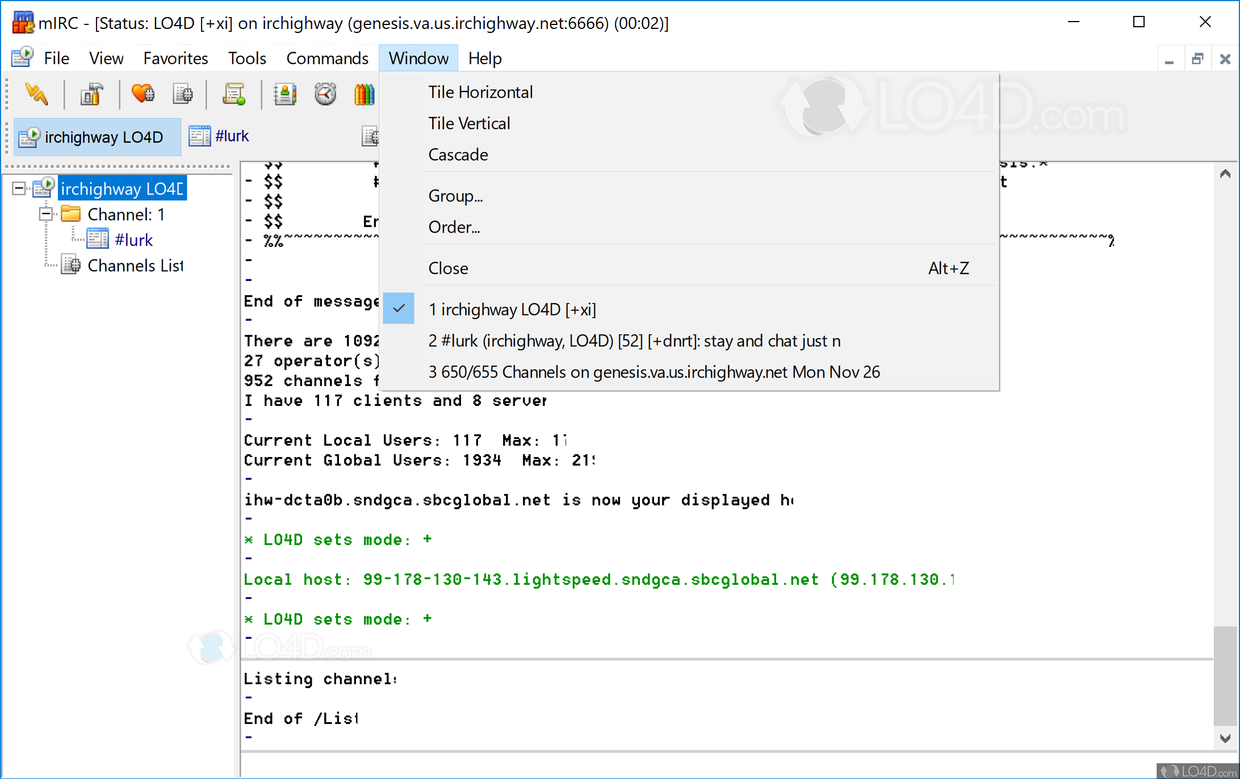1240x779 pixels.
Task: Click the status icon beside irchighway LO4D in tree
Action: 44,188
